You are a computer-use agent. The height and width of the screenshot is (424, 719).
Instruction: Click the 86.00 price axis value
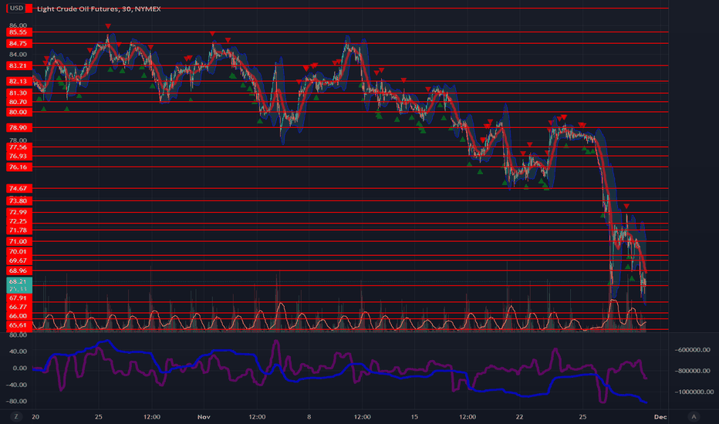(18, 25)
